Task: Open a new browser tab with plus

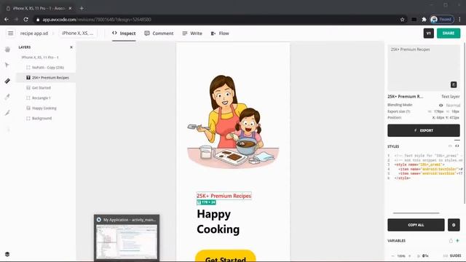Action: coord(82,8)
